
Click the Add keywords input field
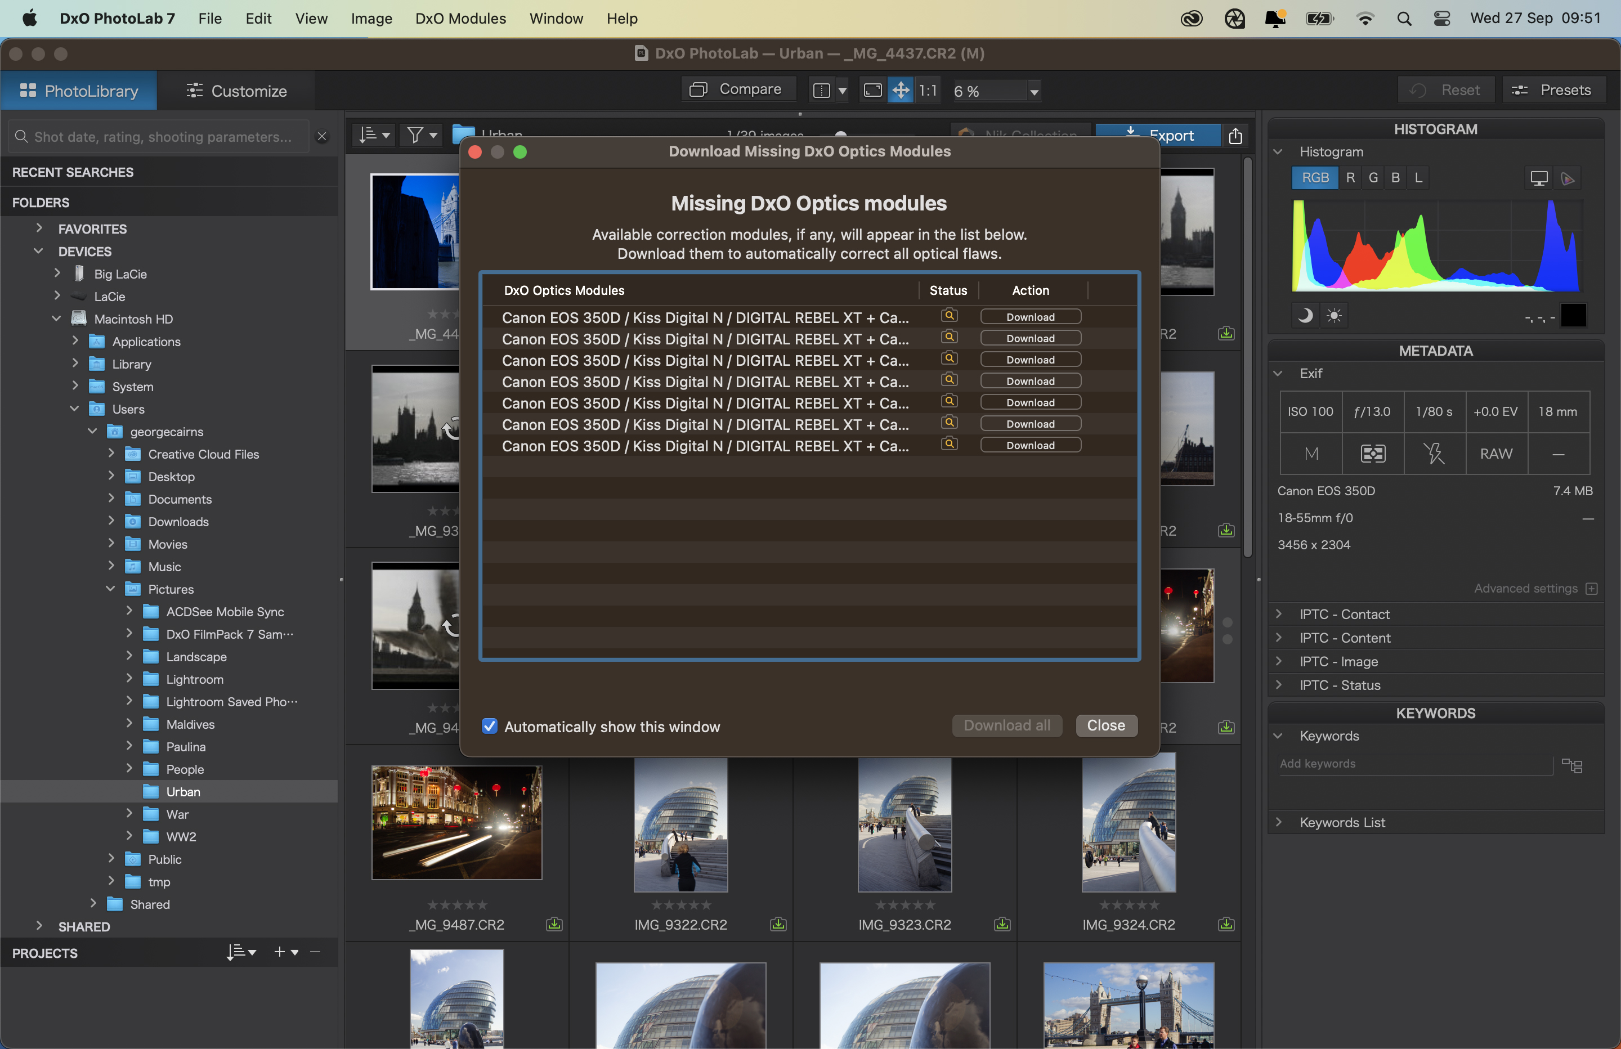[1416, 764]
